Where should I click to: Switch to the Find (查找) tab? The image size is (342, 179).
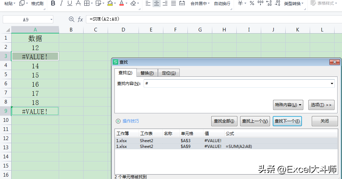[x=125, y=73]
